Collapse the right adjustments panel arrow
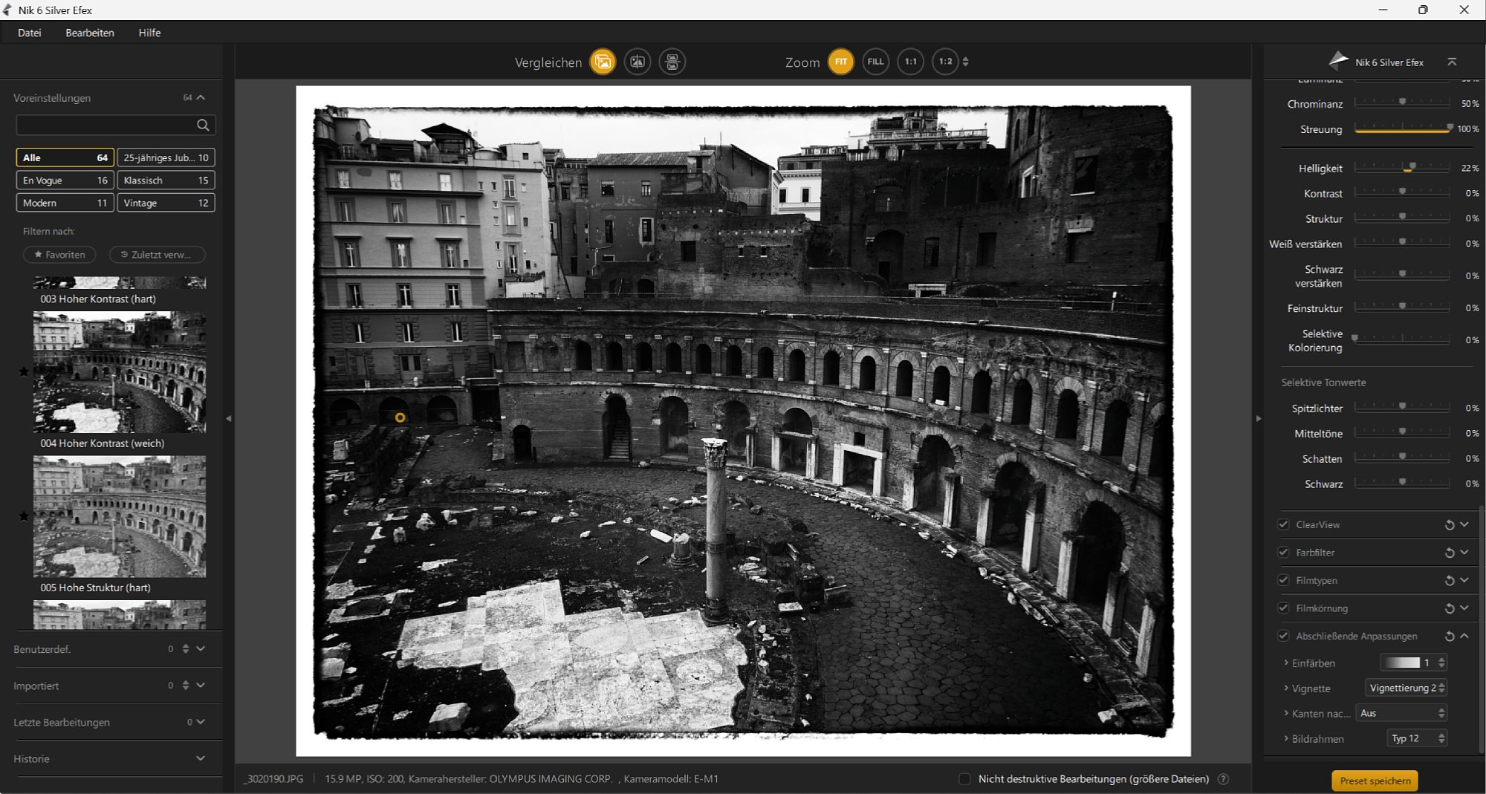1486x794 pixels. pos(1258,419)
